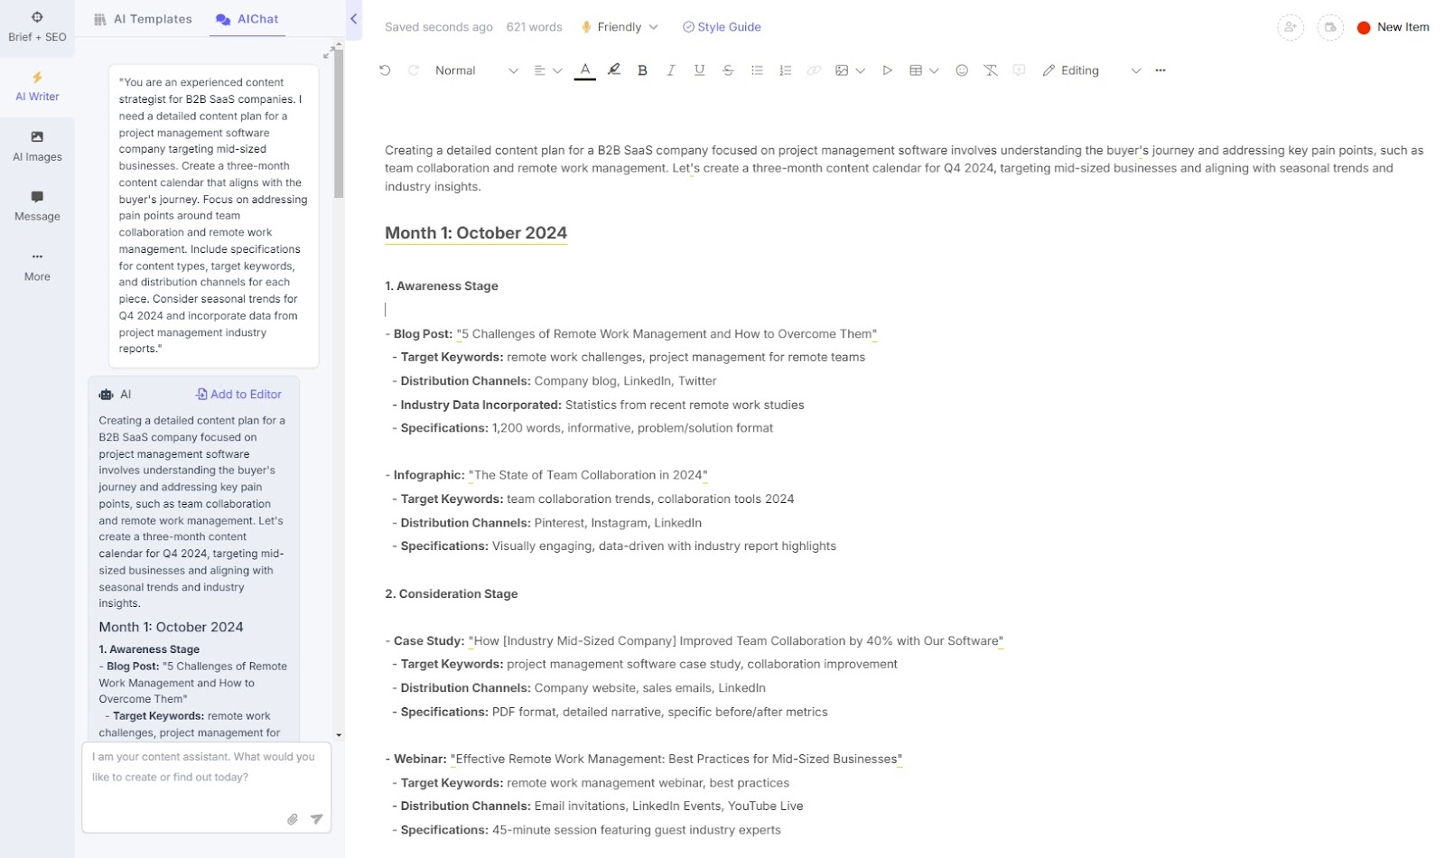
Task: Select AI Writer in sidebar
Action: [x=37, y=87]
